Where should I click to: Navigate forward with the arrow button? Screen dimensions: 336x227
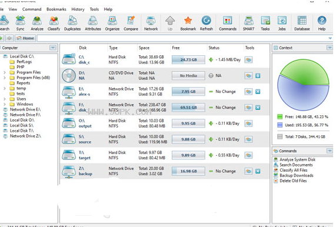[9, 38]
